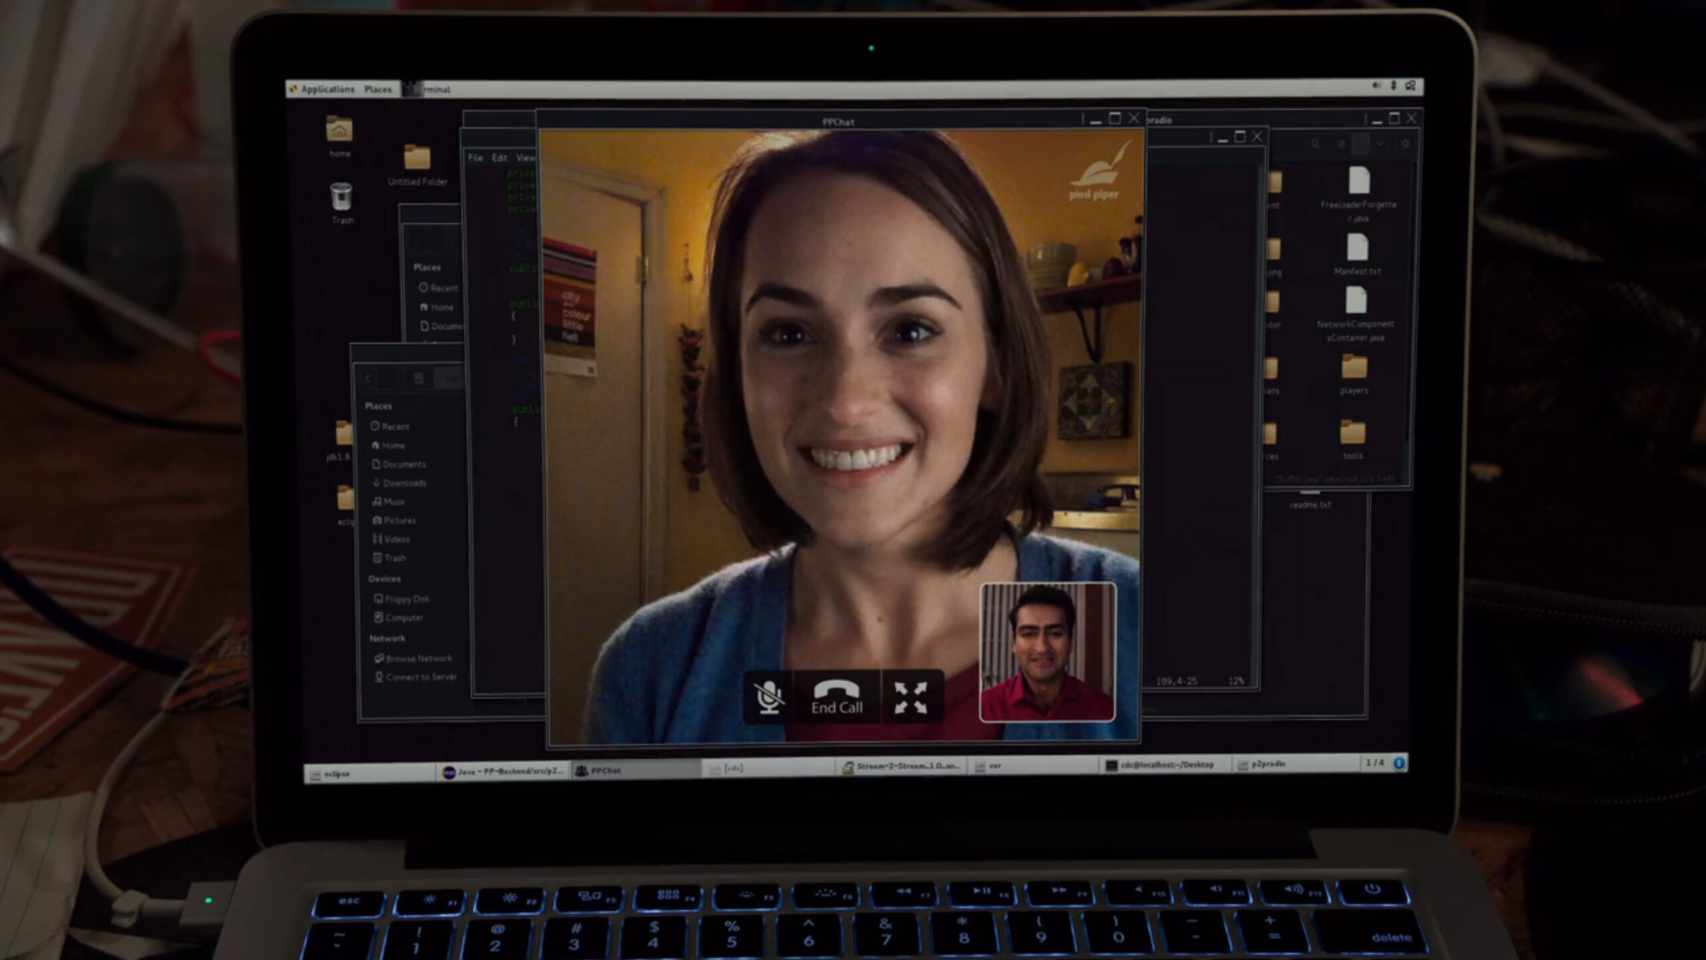Toggle fullscreen in the PPChat call
1706x960 pixels.
911,697
